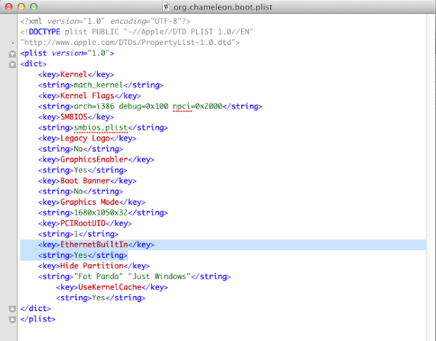Click the closing </plist> tag text
Image resolution: width=436 pixels, height=341 pixels.
(38, 319)
